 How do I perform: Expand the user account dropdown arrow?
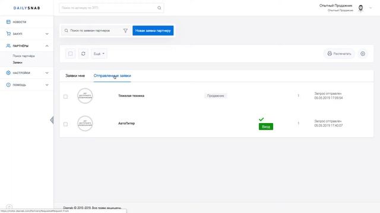click(370, 8)
